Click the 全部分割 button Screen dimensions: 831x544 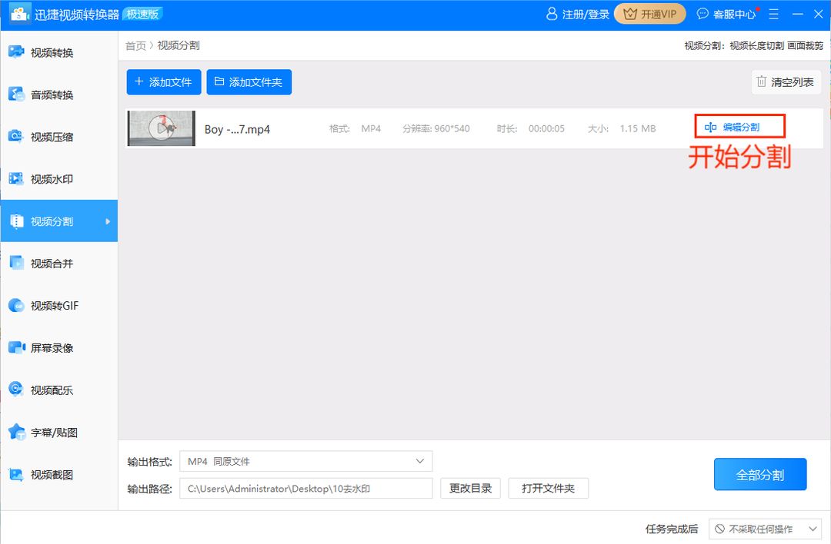point(760,474)
